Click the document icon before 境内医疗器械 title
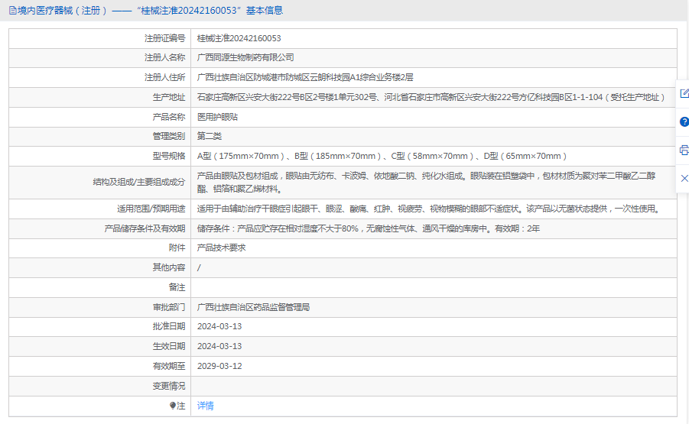This screenshot has width=689, height=424. 11,10
